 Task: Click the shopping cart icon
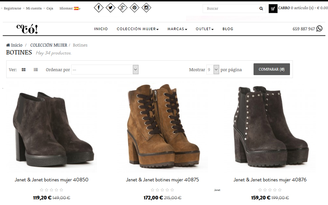tap(273, 9)
